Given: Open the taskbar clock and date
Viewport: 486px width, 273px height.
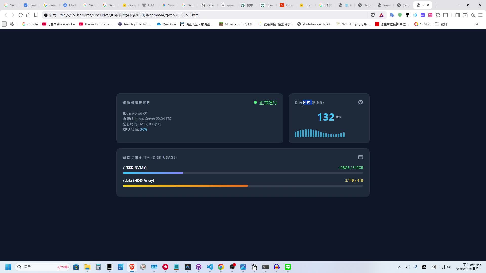Looking at the screenshot, I should pyautogui.click(x=468, y=267).
